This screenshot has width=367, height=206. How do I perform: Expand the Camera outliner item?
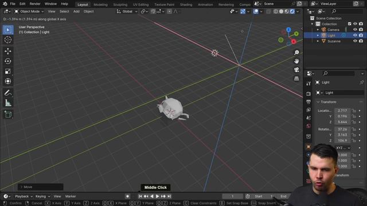tap(318, 30)
